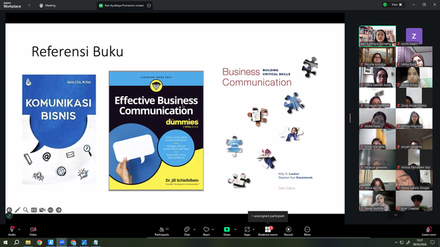The image size is (440, 247).
Task: Select Ken Ayuthaya Purnama video thumbnail
Action: 377,36
